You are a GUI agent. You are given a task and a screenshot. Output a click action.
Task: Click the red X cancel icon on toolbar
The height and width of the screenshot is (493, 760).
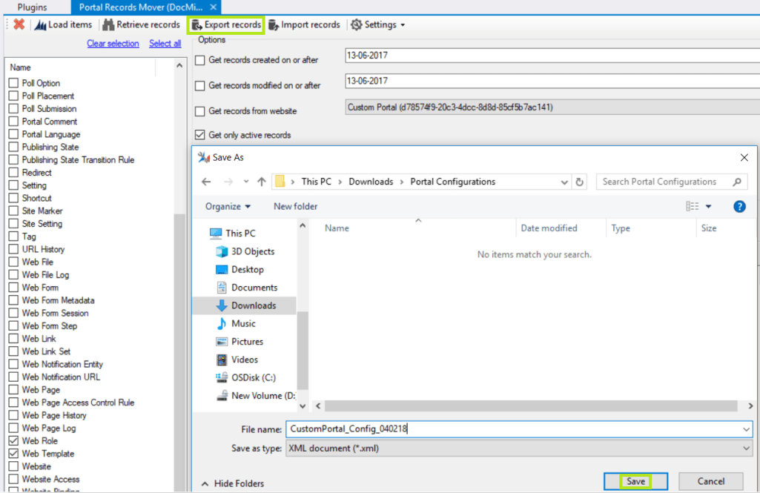[x=18, y=24]
